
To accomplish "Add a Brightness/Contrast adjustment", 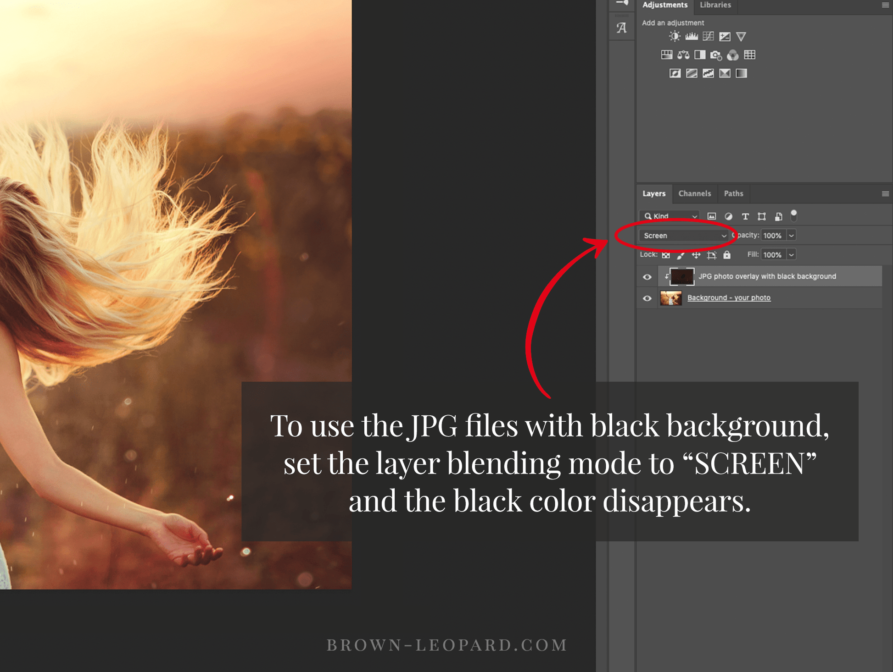I will (675, 36).
